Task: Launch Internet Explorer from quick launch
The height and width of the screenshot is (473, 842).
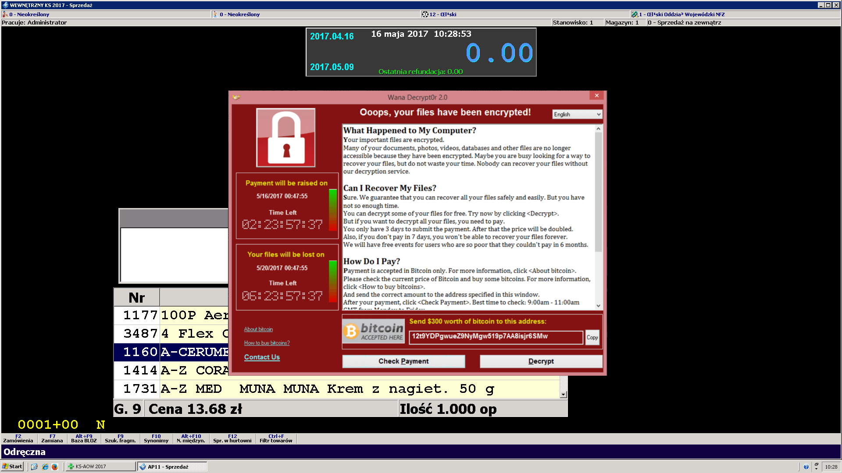Action: (x=45, y=467)
